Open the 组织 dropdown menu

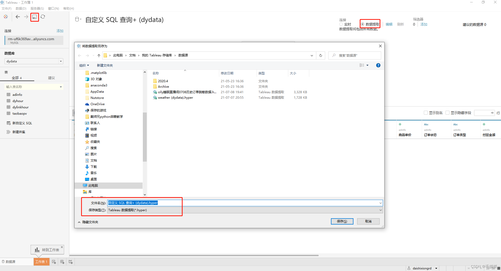pos(84,66)
